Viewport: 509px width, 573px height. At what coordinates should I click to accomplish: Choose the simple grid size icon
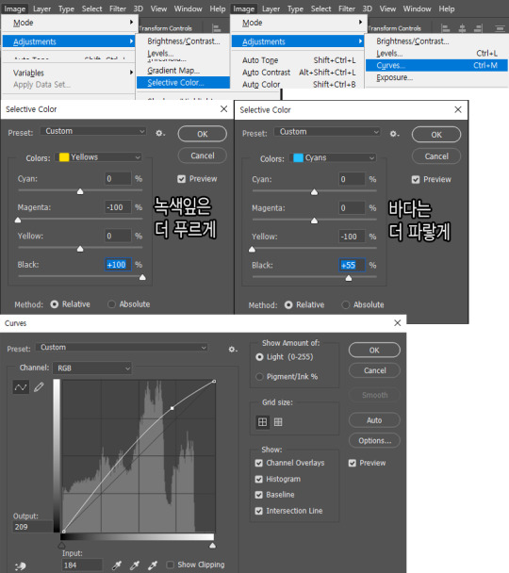262,422
